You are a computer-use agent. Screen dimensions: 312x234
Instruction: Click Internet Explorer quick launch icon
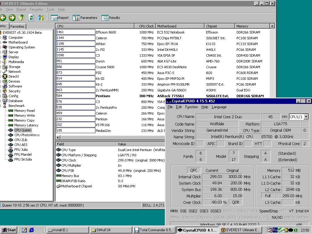pos(32,230)
